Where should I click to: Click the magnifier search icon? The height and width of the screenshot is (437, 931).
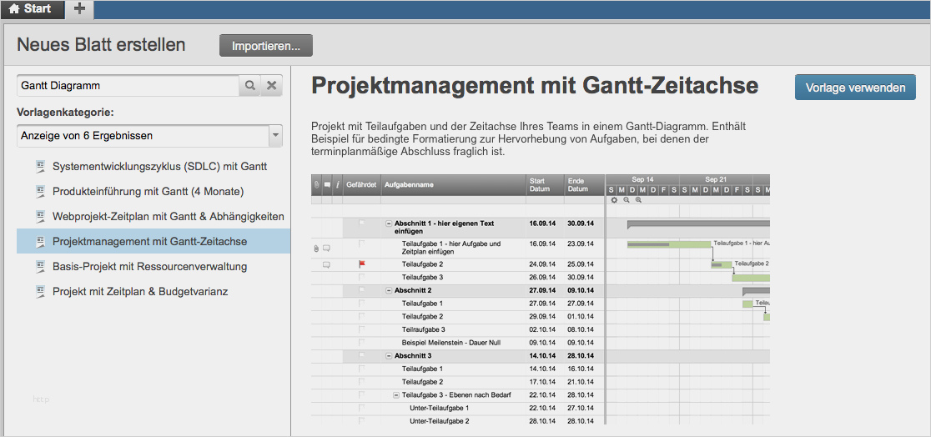250,86
